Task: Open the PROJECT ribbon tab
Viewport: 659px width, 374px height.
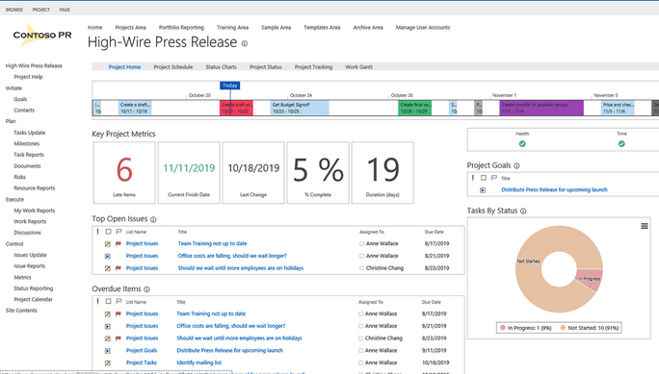Action: (x=41, y=10)
